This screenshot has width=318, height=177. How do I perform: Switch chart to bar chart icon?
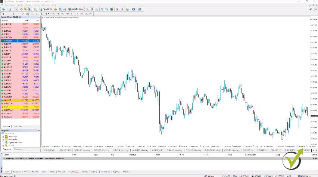point(87,9)
